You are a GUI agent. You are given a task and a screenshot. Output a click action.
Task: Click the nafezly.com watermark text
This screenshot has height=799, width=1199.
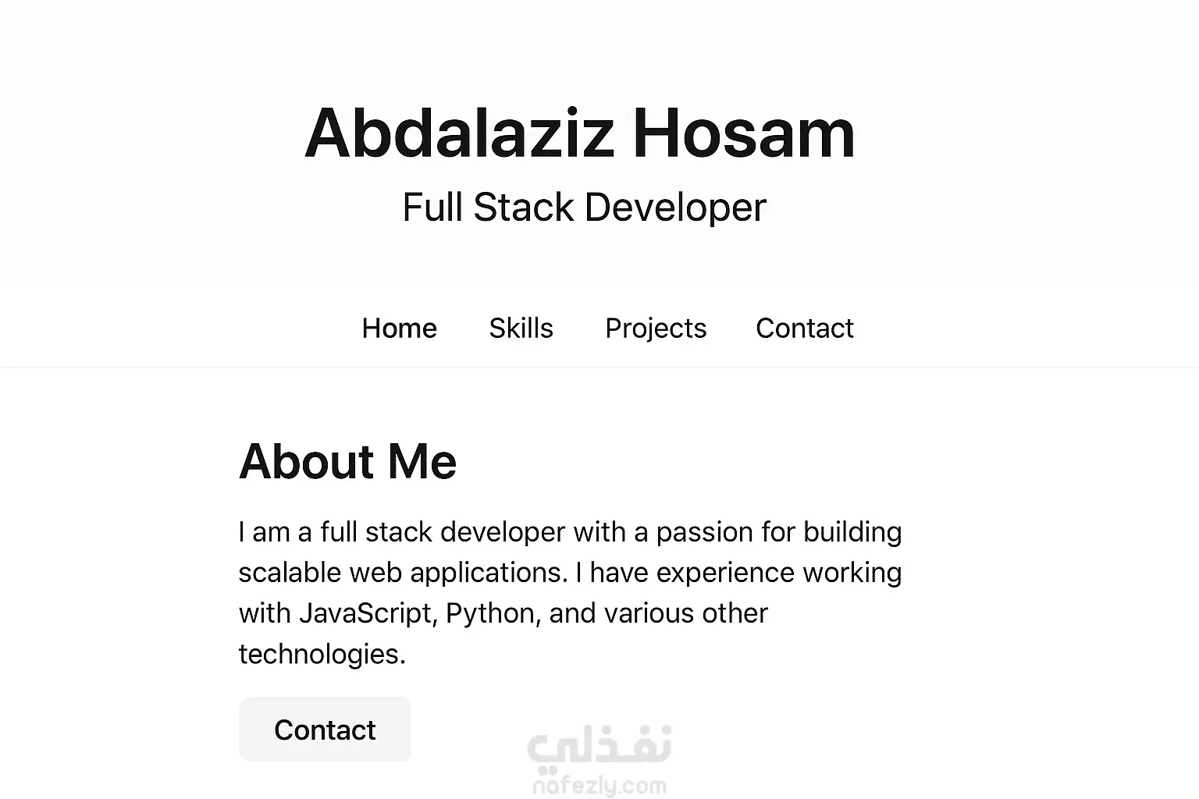599,785
